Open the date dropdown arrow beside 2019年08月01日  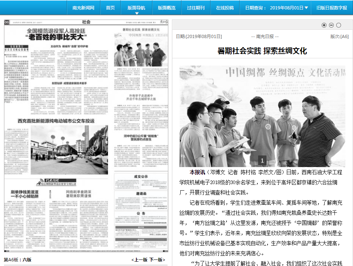pyautogui.click(x=306, y=8)
